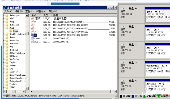Select the DynCache tree item

(14, 59)
